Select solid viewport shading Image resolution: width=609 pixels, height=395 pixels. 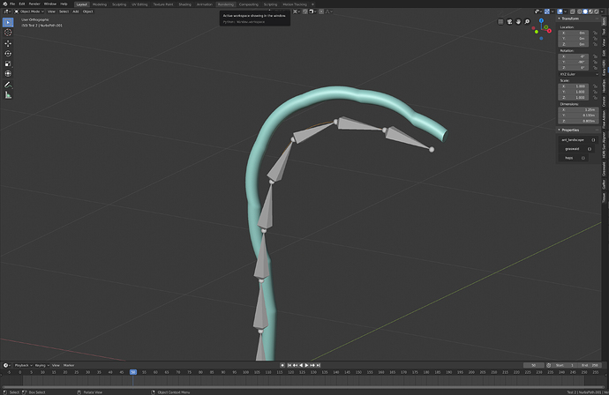(x=585, y=11)
